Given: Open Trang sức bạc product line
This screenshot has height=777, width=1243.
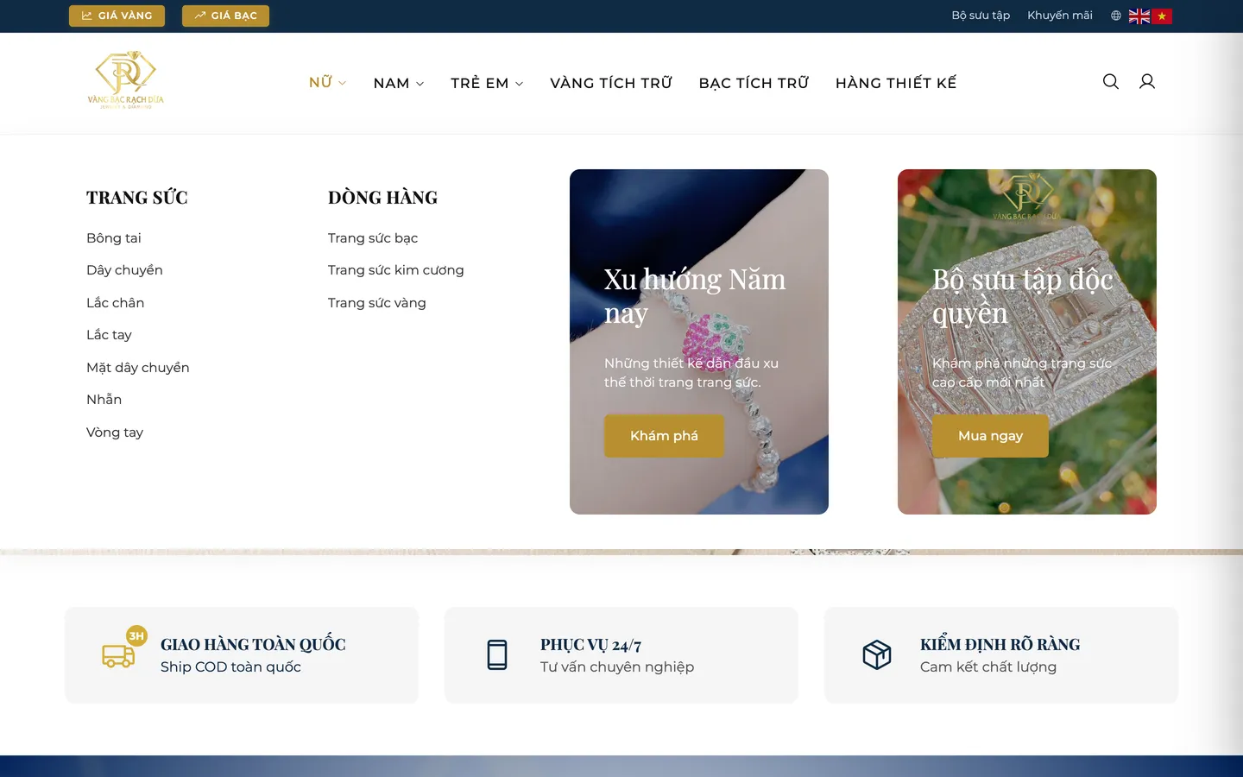Looking at the screenshot, I should pyautogui.click(x=373, y=238).
